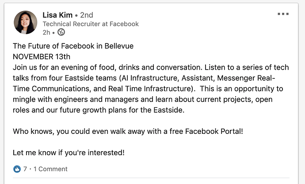
Task: Click "Messenger Real-" text in the post
Action: (246, 78)
